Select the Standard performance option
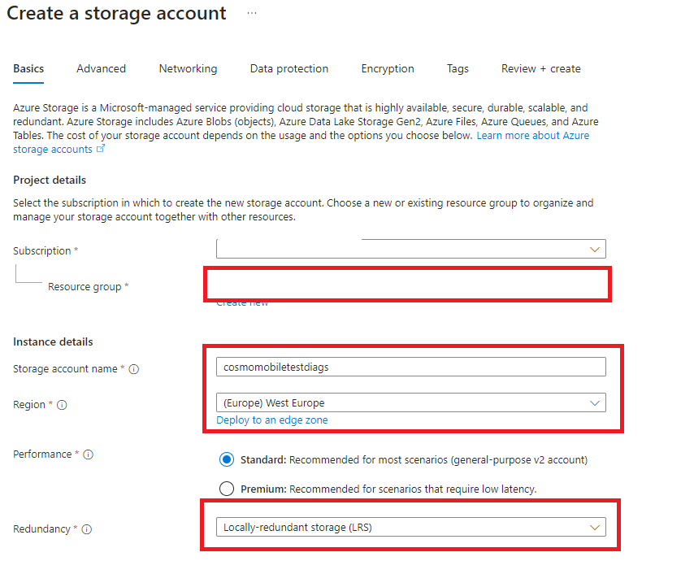This screenshot has height=561, width=694. coord(227,459)
